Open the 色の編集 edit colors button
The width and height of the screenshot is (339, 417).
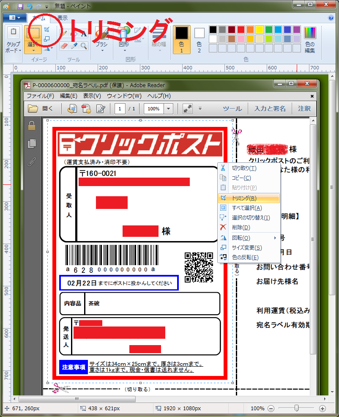(310, 40)
